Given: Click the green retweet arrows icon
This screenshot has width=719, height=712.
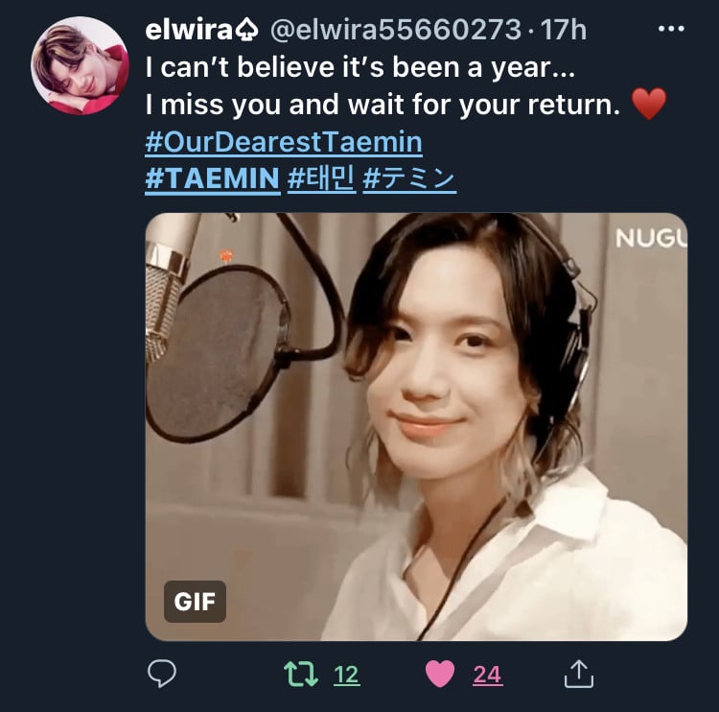Looking at the screenshot, I should 301,674.
